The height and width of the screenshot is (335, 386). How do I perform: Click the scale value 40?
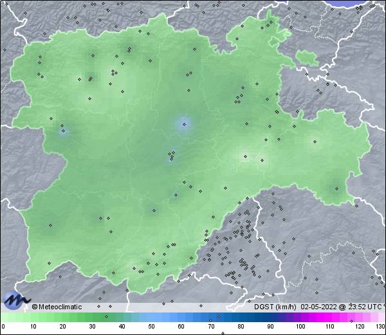(122, 327)
